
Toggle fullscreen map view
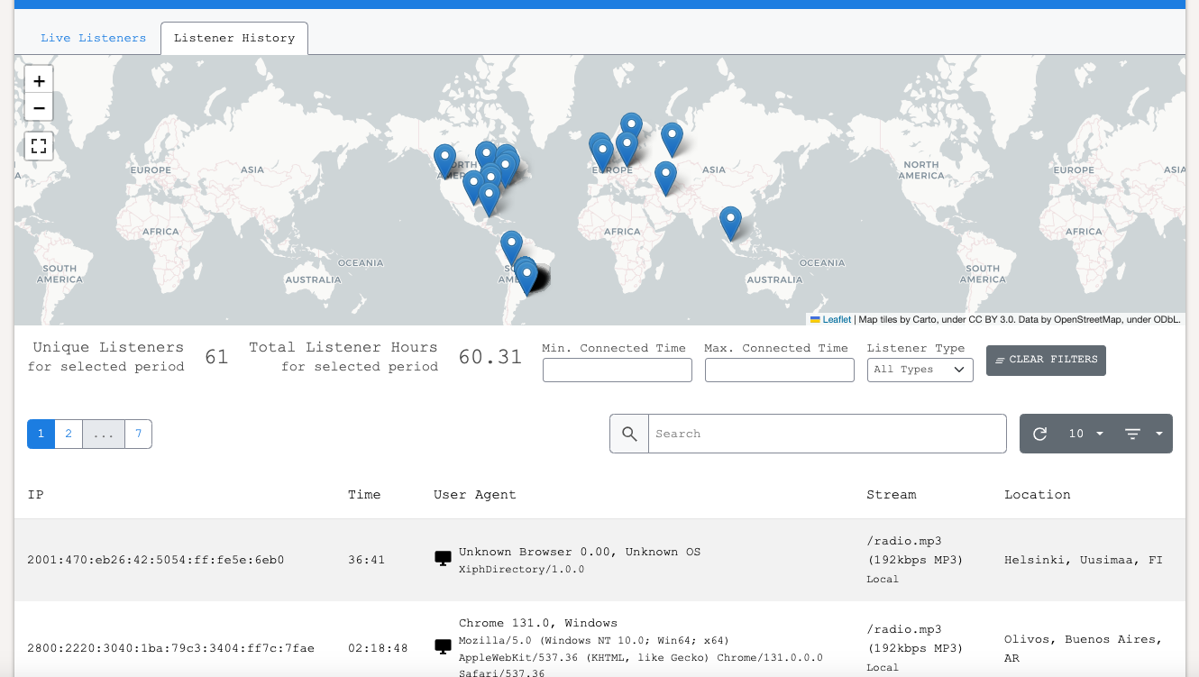click(x=39, y=146)
